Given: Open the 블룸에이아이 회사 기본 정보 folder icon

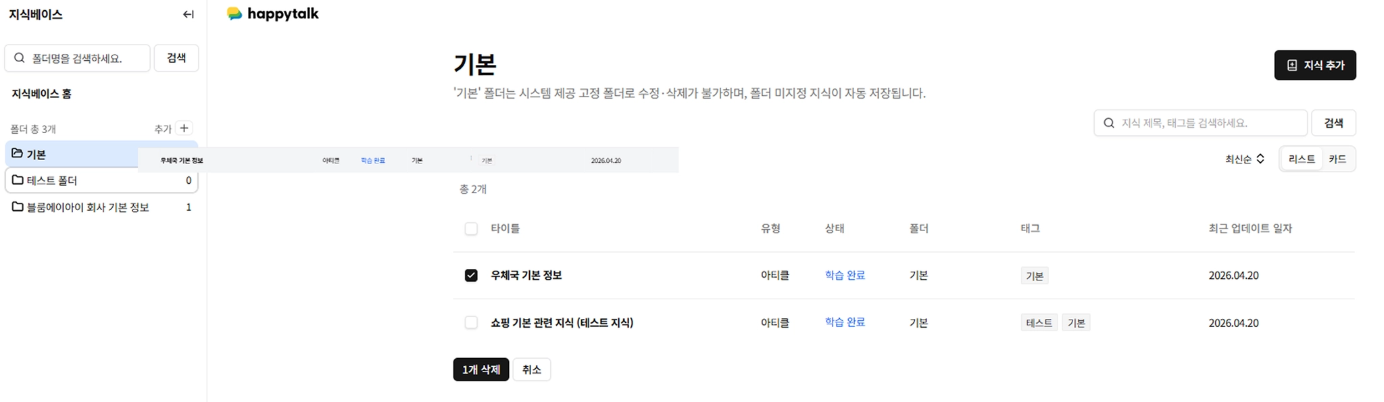Looking at the screenshot, I should pos(18,207).
